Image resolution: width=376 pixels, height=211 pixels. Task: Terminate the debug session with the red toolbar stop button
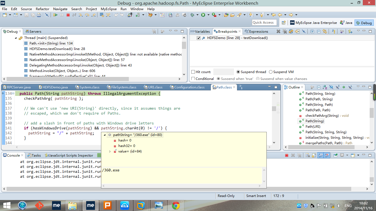click(68, 15)
